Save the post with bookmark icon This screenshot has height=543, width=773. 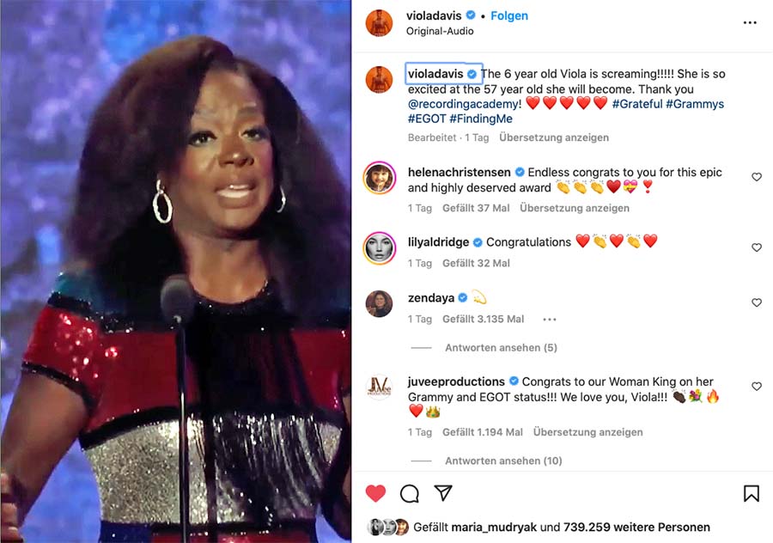pyautogui.click(x=751, y=493)
